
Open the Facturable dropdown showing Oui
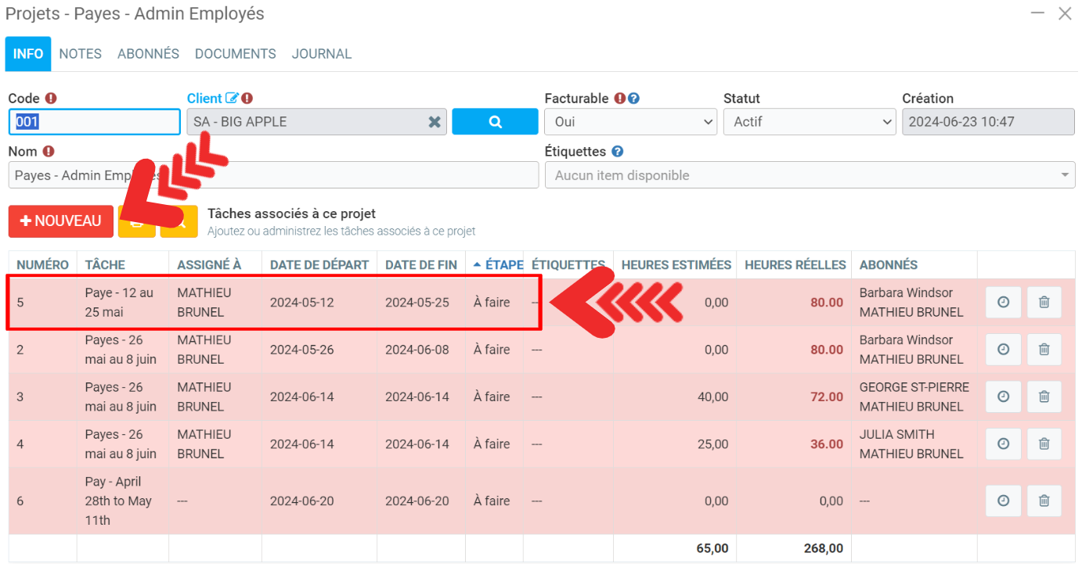[630, 122]
